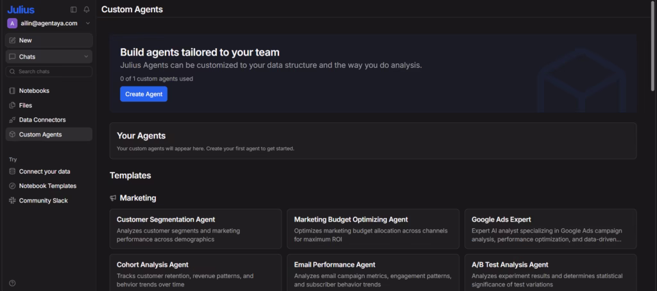Click the search magnifier icon
This screenshot has width=657, height=291.
(x=12, y=72)
